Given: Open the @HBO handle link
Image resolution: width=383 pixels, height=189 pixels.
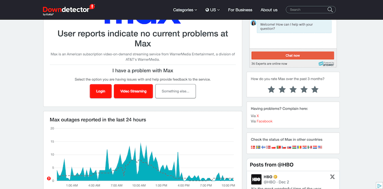Looking at the screenshot, I should [x=270, y=182].
